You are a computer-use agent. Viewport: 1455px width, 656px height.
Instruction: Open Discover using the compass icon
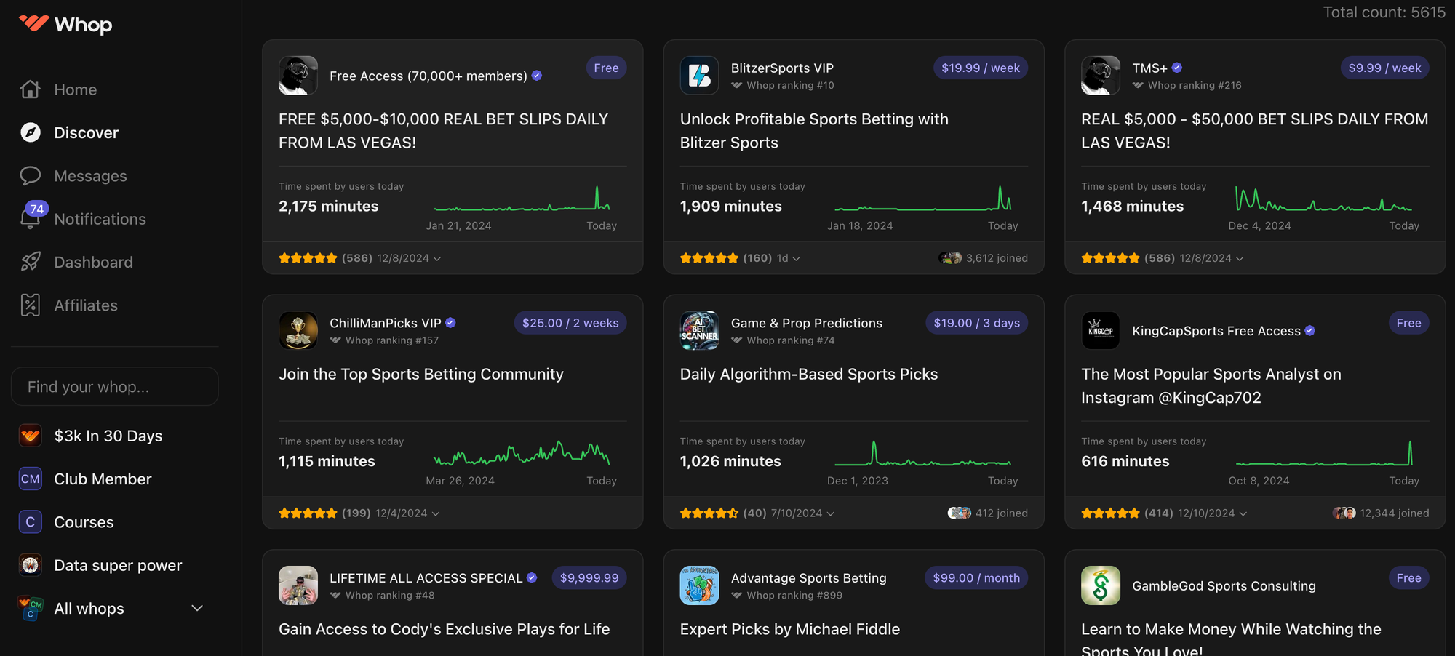pyautogui.click(x=30, y=132)
